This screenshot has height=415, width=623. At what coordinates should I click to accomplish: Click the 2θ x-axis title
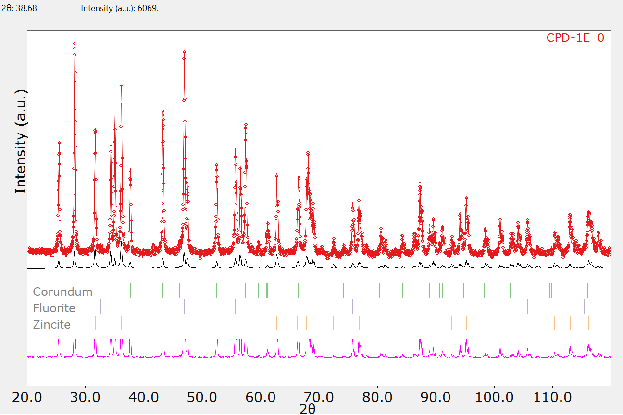[307, 409]
